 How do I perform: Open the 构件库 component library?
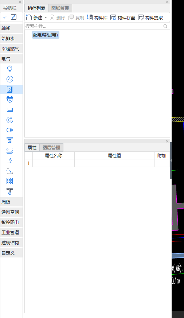(x=97, y=18)
